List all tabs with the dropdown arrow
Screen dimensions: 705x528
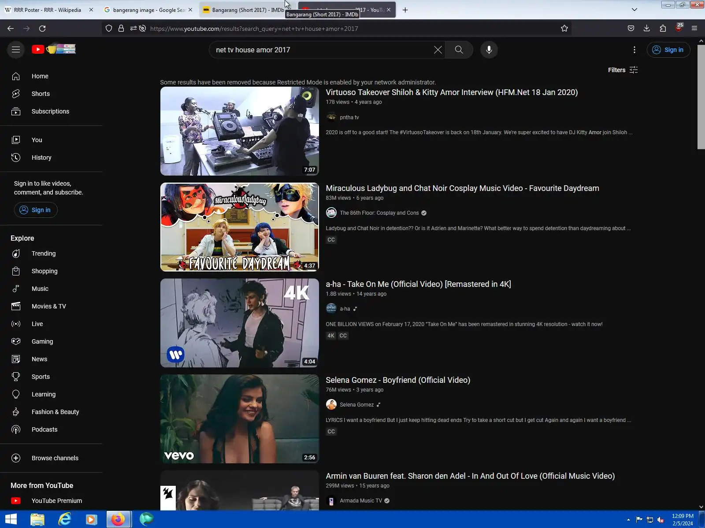click(x=634, y=10)
